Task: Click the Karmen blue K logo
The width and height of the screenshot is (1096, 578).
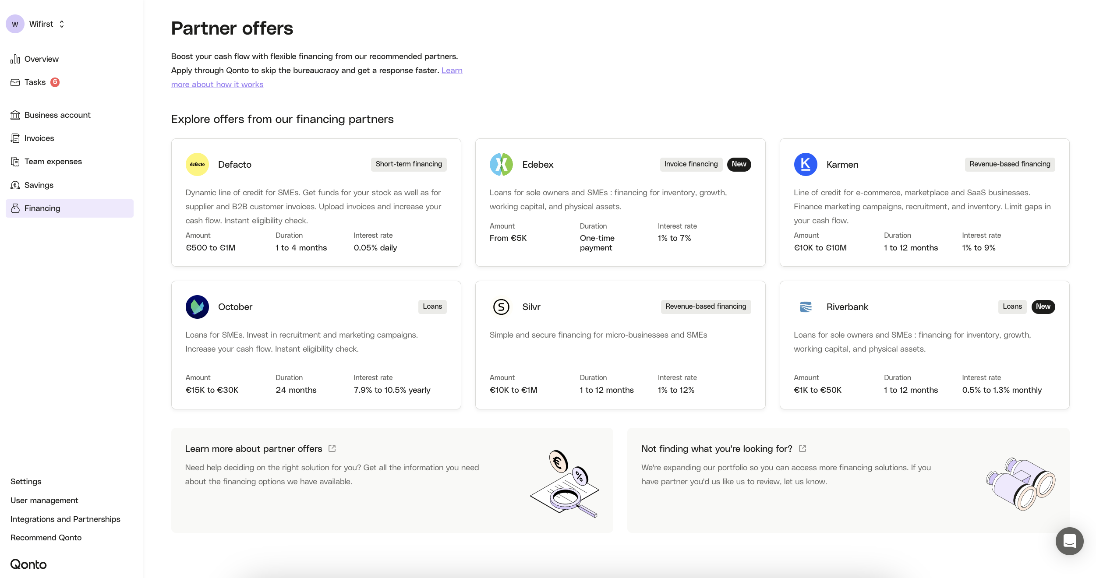Action: tap(805, 165)
